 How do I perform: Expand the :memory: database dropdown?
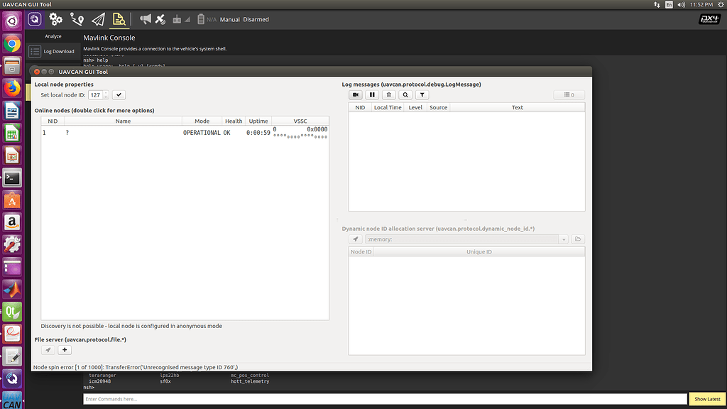click(x=563, y=240)
